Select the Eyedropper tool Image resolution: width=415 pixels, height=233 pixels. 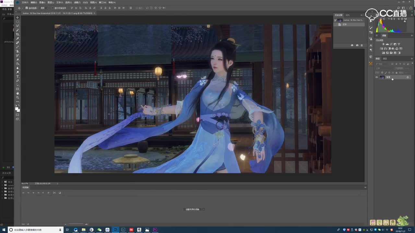point(18,39)
